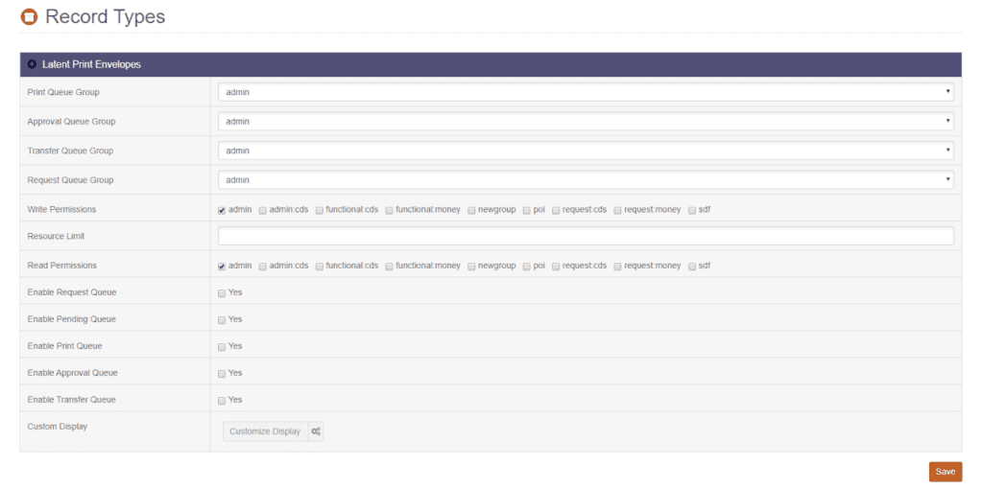983x489 pixels.
Task: Click the Print Queue Group label
Action: (x=63, y=92)
